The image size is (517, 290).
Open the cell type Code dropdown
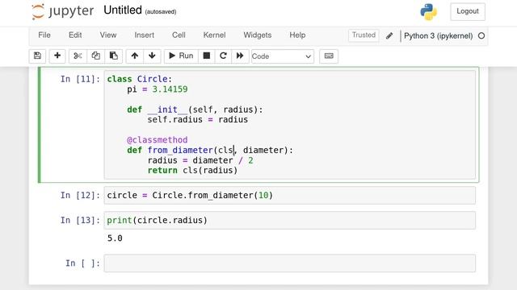tap(282, 56)
